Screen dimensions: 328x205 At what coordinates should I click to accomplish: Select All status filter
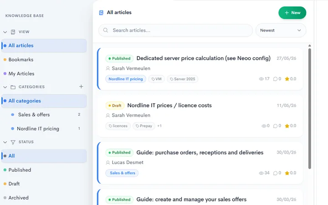tap(44, 156)
